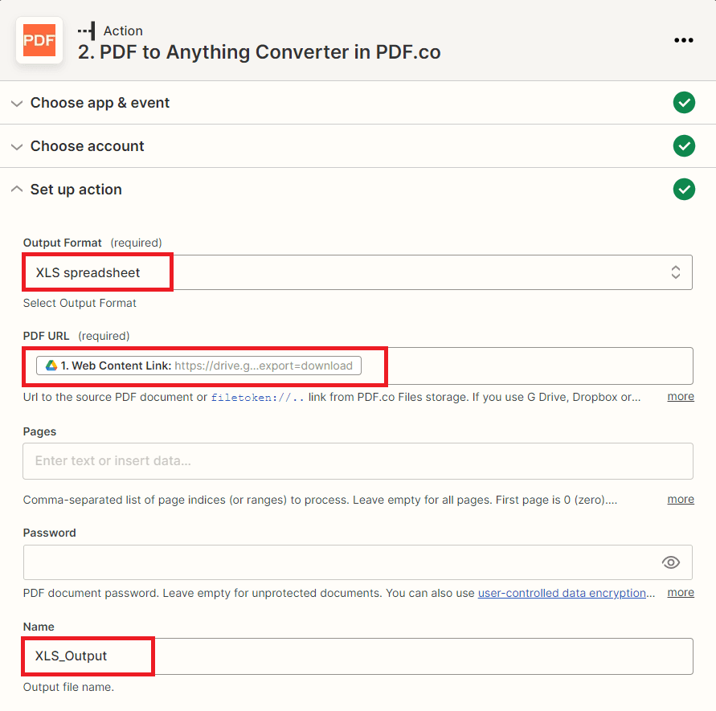Click the green checkmark beside Set up action
The width and height of the screenshot is (716, 711).
pos(684,190)
